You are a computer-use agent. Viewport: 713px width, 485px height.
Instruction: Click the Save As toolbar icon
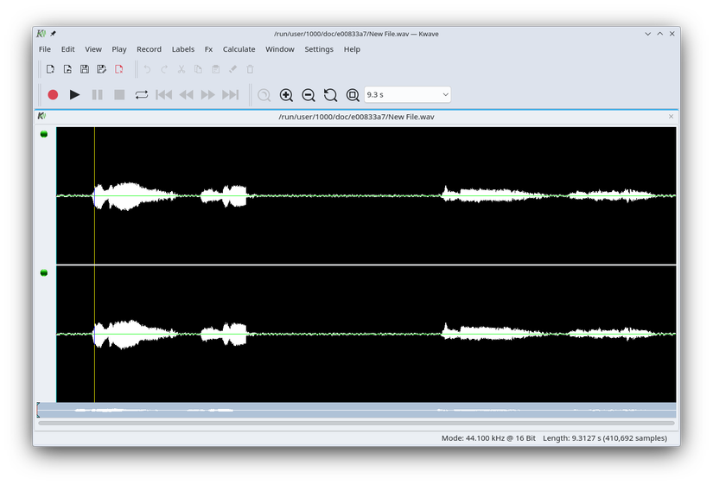pos(101,69)
